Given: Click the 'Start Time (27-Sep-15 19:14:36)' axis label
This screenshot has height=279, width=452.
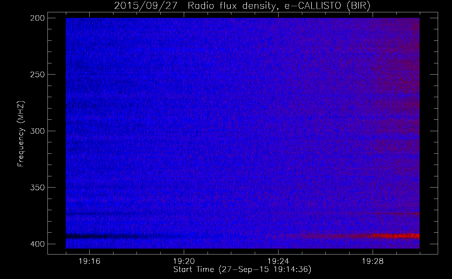Looking at the screenshot, I should click(242, 270).
